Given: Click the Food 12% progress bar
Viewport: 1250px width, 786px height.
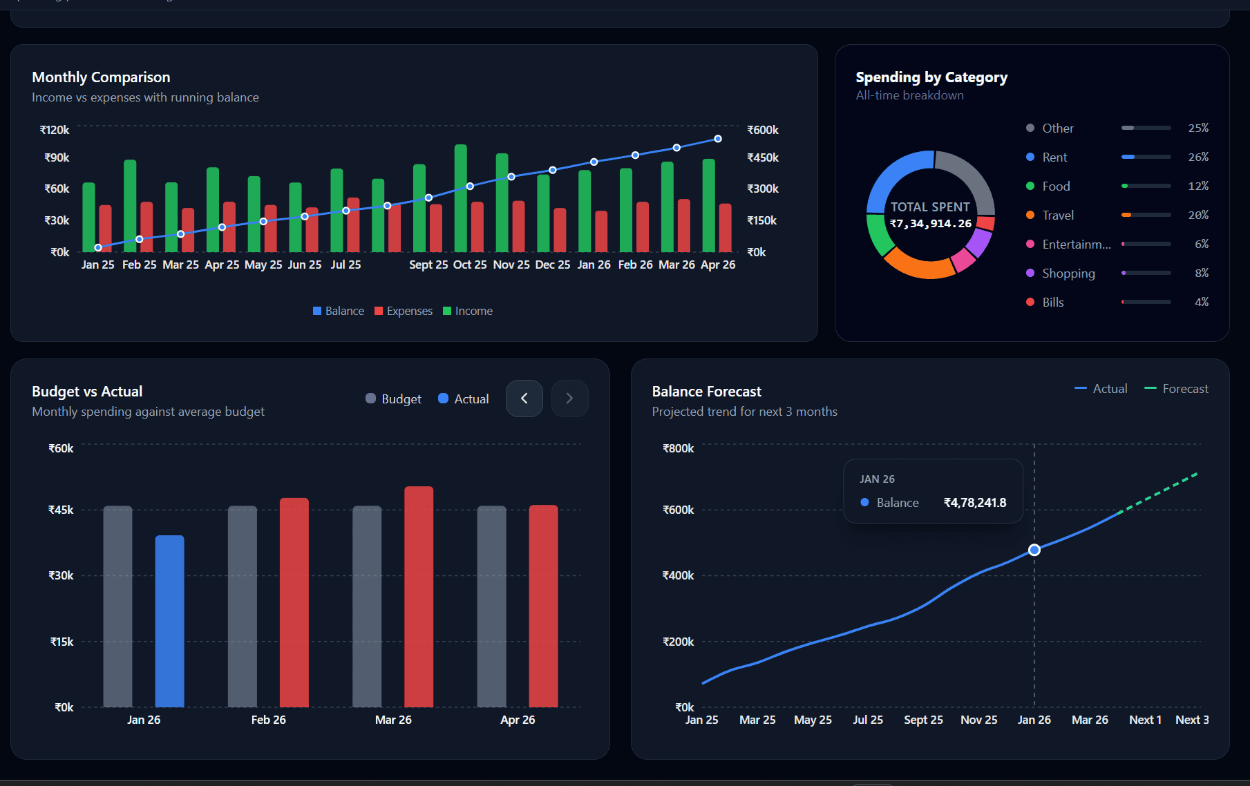Looking at the screenshot, I should point(1146,186).
